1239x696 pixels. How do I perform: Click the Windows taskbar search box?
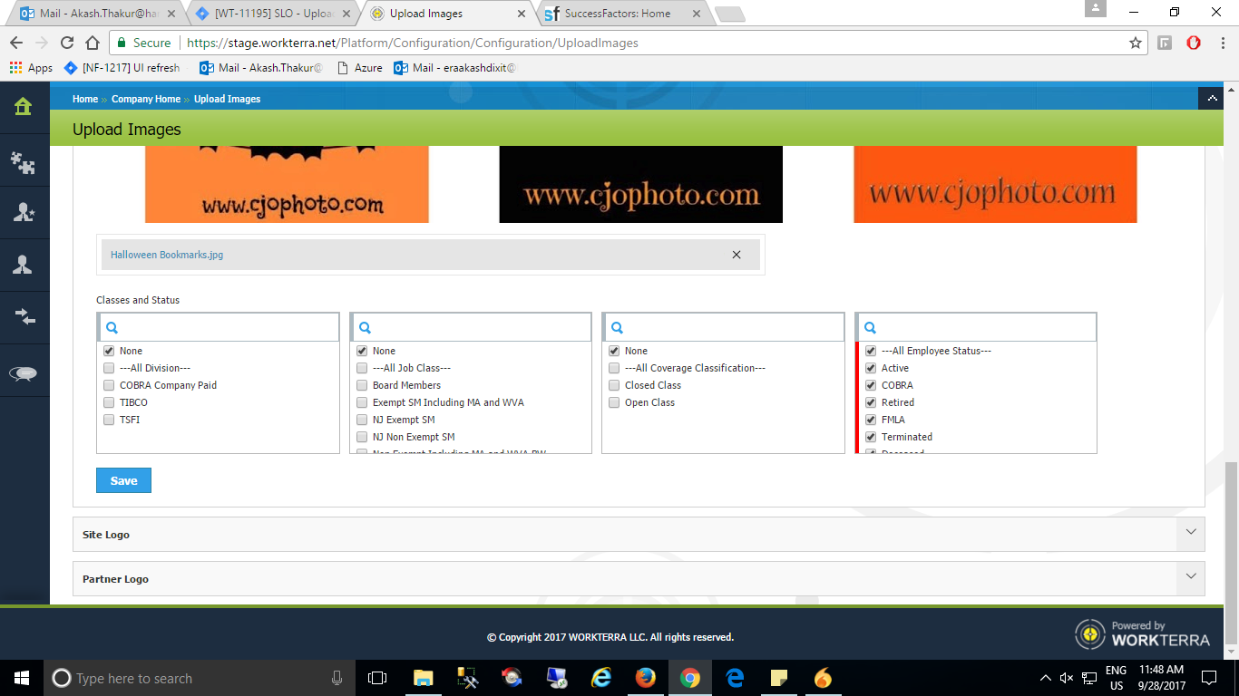199,678
